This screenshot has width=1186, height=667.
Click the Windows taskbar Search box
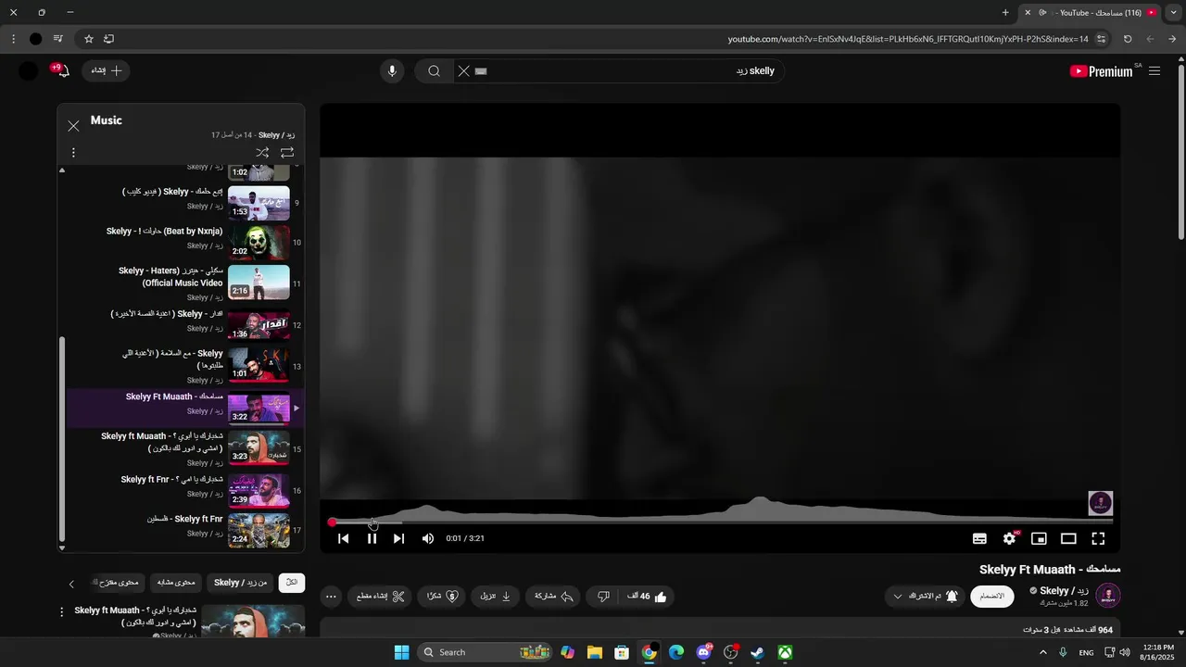(x=485, y=652)
